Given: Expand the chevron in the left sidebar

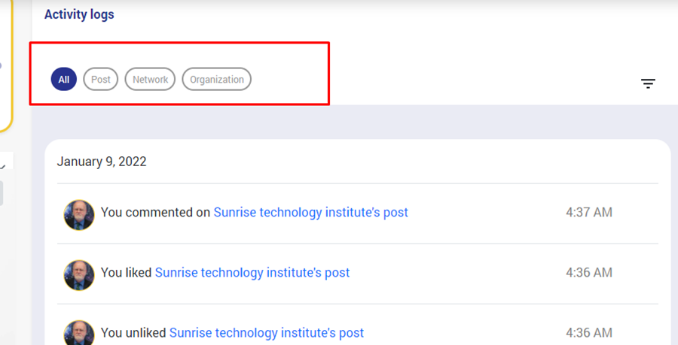Looking at the screenshot, I should (x=2, y=166).
